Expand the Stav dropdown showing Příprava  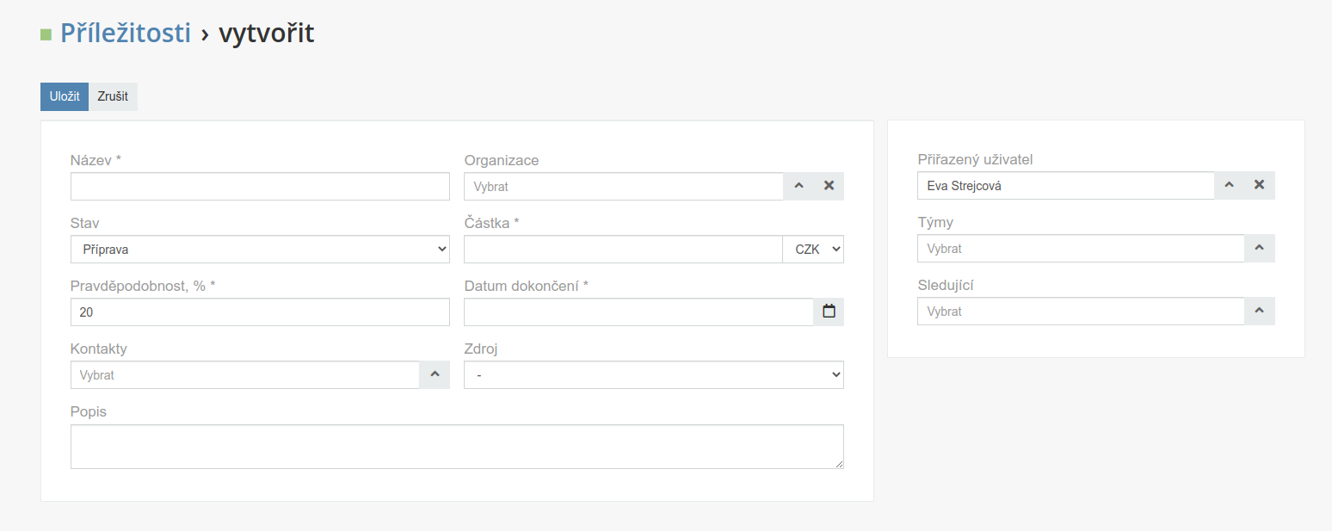tap(260, 249)
